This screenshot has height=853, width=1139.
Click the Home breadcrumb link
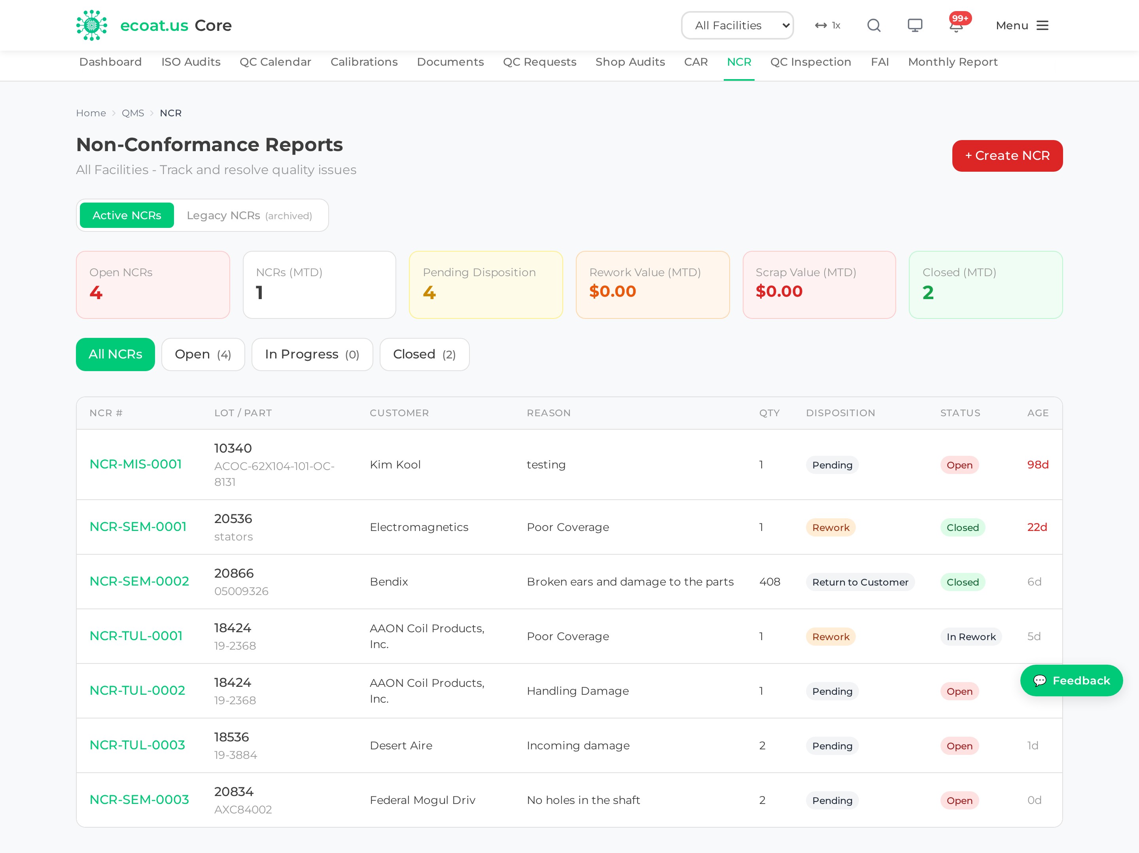pyautogui.click(x=91, y=113)
